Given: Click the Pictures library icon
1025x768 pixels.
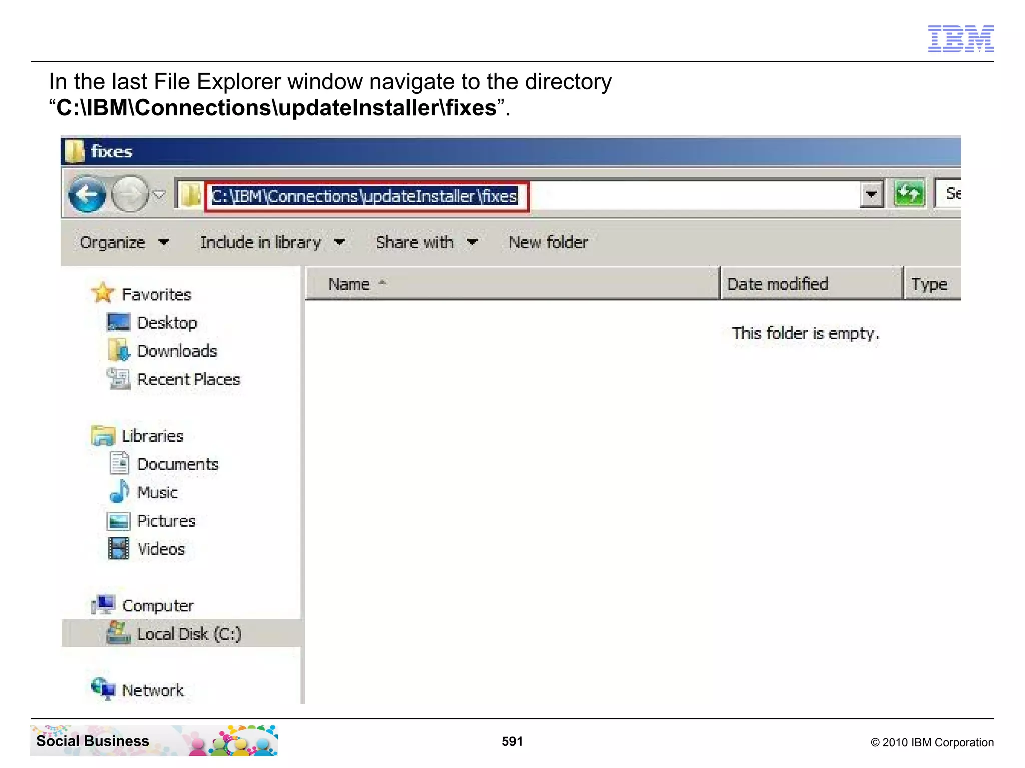Looking at the screenshot, I should coord(119,521).
